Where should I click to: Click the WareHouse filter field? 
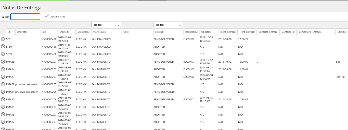pyautogui.click(x=106, y=32)
